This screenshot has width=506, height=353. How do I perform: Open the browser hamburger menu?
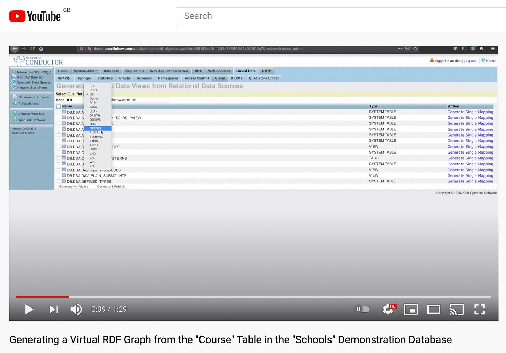[492, 49]
